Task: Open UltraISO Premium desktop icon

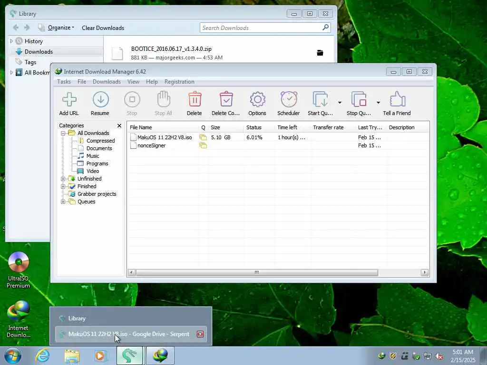Action: 19,270
